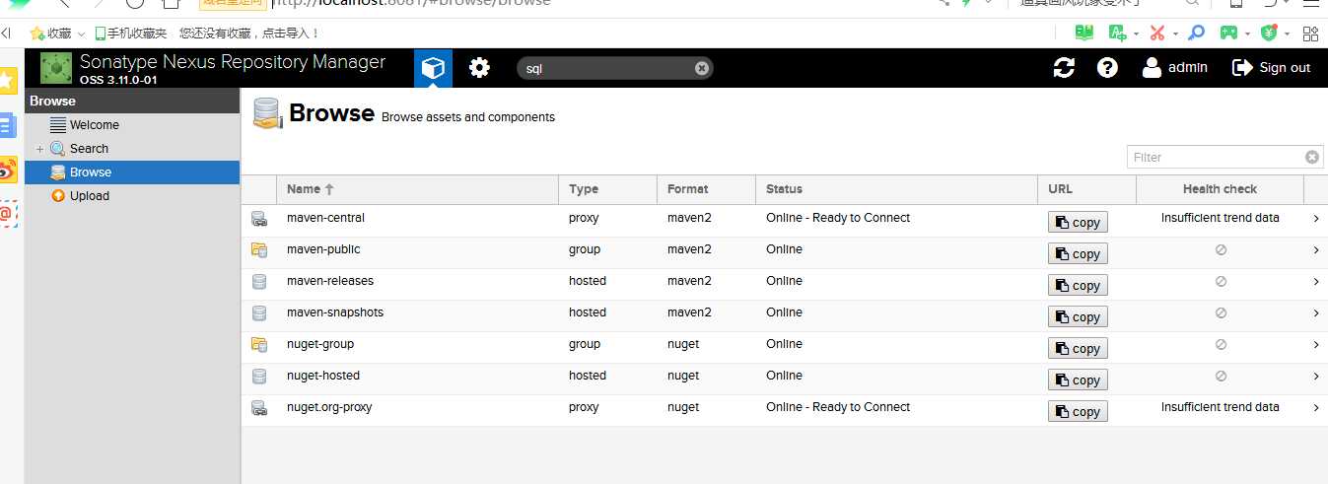Select Welcome in the sidebar

coord(95,125)
